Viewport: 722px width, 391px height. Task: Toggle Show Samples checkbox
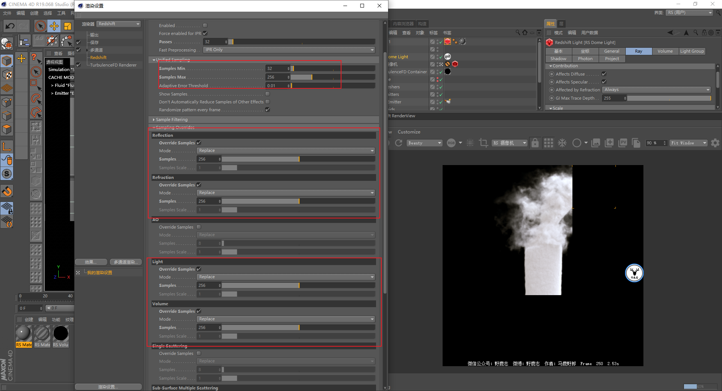(268, 94)
